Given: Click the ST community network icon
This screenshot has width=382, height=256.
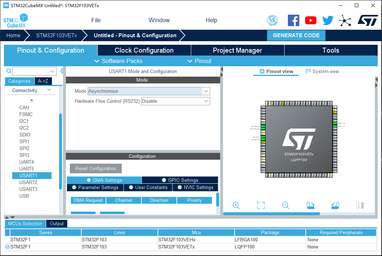Looking at the screenshot, I should [x=345, y=20].
